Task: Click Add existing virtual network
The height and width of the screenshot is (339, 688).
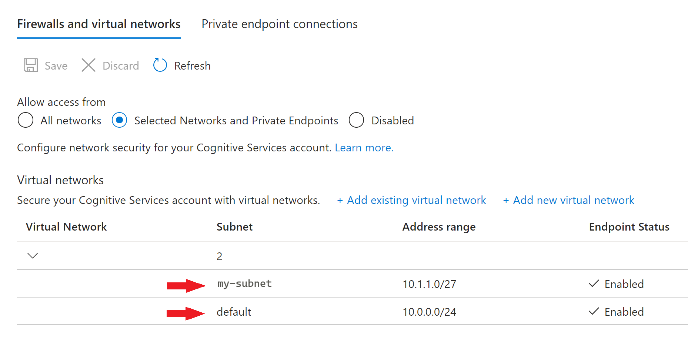Action: (411, 200)
